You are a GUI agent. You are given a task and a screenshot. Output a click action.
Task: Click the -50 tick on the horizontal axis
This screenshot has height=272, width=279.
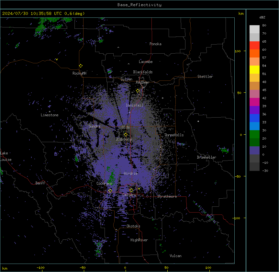pyautogui.click(x=83, y=267)
